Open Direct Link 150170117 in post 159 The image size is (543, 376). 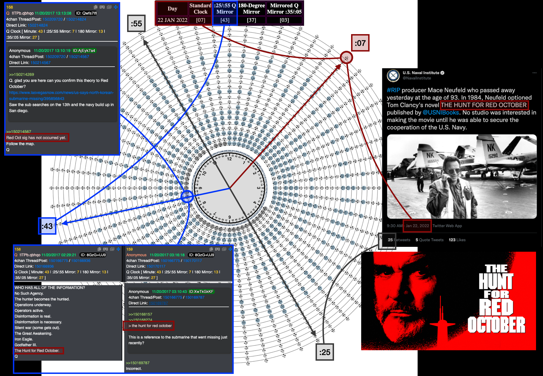[156, 266]
